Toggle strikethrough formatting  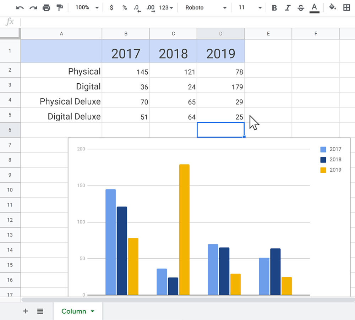tap(301, 8)
